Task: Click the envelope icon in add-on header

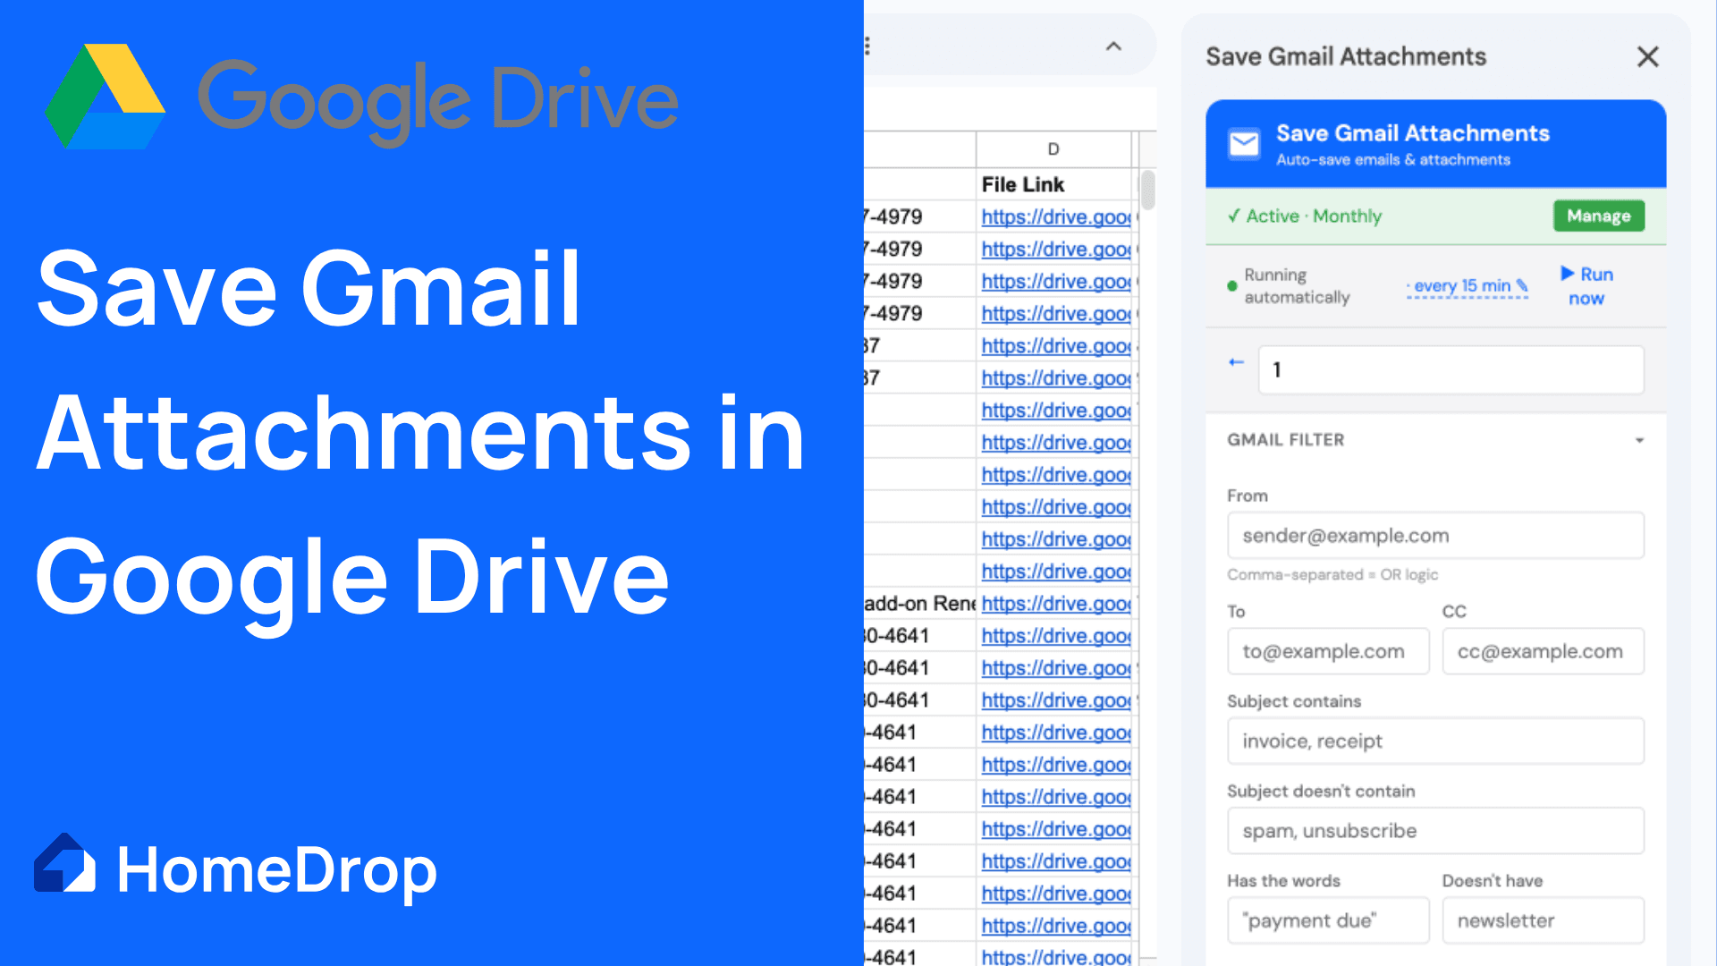Action: click(1244, 143)
